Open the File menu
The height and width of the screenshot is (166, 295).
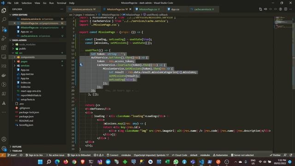(9, 3)
